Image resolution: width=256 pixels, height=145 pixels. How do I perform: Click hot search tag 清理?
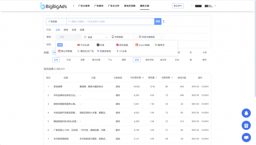pyautogui.click(x=123, y=60)
